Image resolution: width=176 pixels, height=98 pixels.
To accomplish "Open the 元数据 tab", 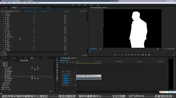I will pos(48,8).
